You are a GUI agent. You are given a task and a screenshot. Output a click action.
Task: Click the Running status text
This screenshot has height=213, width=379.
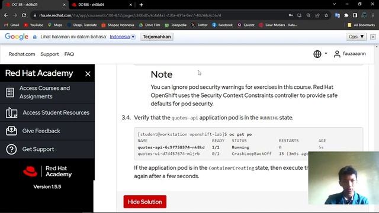(240, 147)
